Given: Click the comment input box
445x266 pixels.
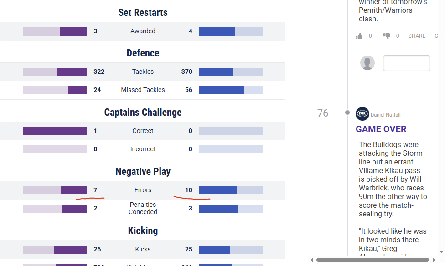Looking at the screenshot, I should tap(406, 63).
